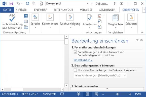Undo the last action
This screenshot has height=97, width=146.
tap(18, 3)
